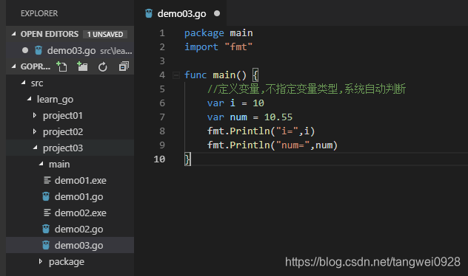Click the file icon beside demo02.exe

pyautogui.click(x=47, y=213)
